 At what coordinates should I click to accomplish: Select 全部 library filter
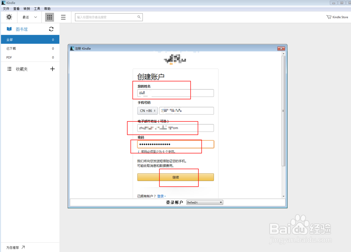tap(30, 39)
